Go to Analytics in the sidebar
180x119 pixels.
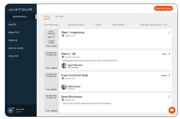tap(14, 33)
